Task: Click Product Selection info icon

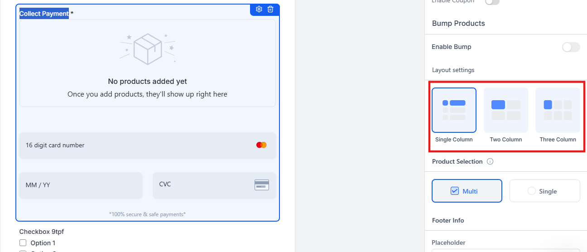Action: point(490,162)
